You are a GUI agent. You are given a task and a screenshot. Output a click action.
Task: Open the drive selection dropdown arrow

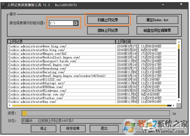pos(75,23)
